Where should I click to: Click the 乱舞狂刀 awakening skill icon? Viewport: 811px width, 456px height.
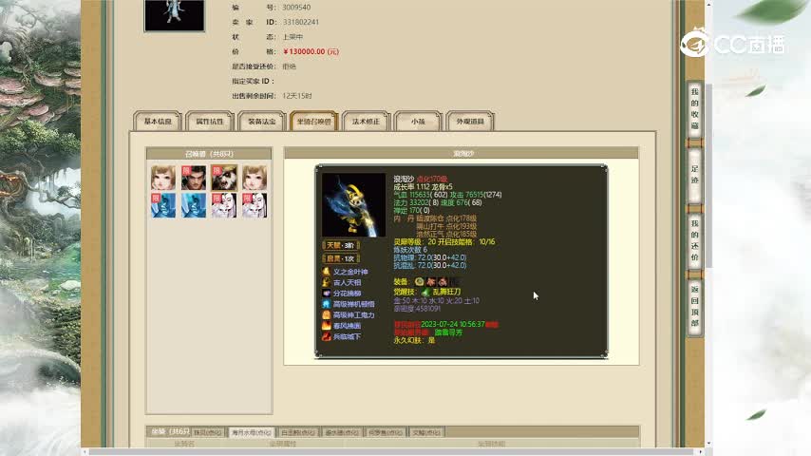coord(425,292)
